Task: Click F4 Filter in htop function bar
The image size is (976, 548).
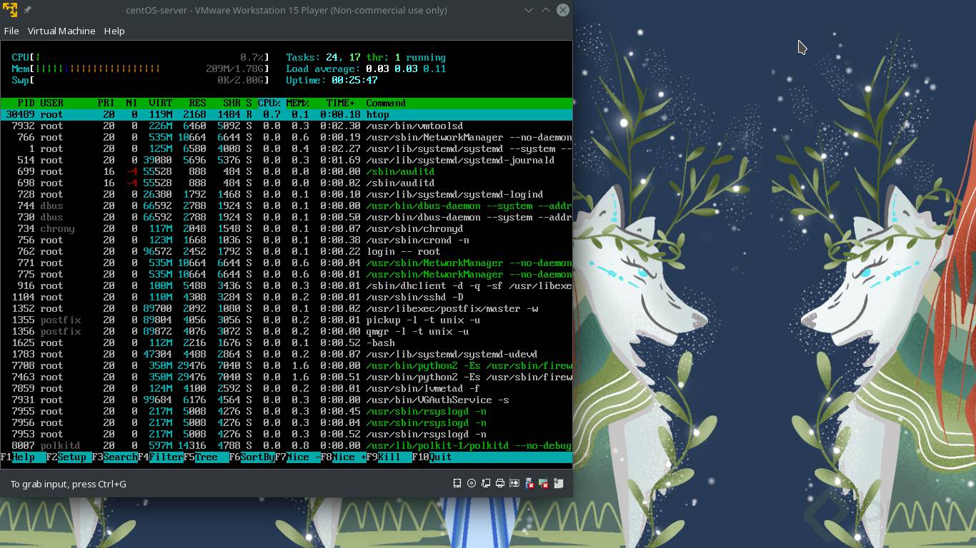Action: pos(161,457)
